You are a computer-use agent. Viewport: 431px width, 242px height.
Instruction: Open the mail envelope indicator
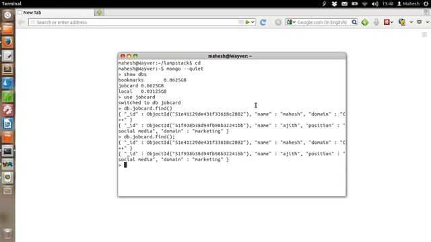[x=344, y=4]
